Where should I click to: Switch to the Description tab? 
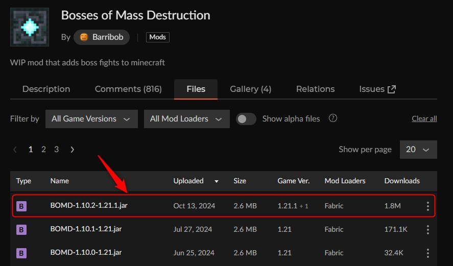pyautogui.click(x=46, y=89)
